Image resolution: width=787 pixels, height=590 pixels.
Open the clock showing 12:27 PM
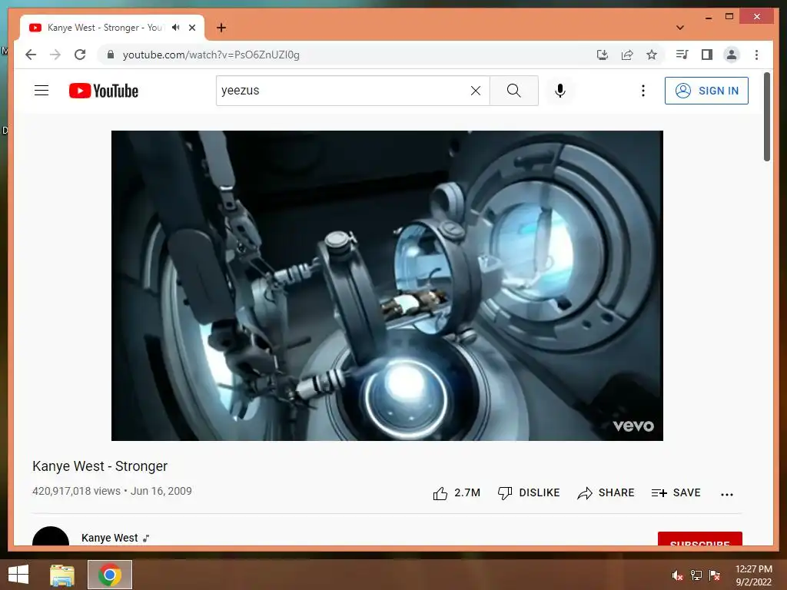coord(753,575)
